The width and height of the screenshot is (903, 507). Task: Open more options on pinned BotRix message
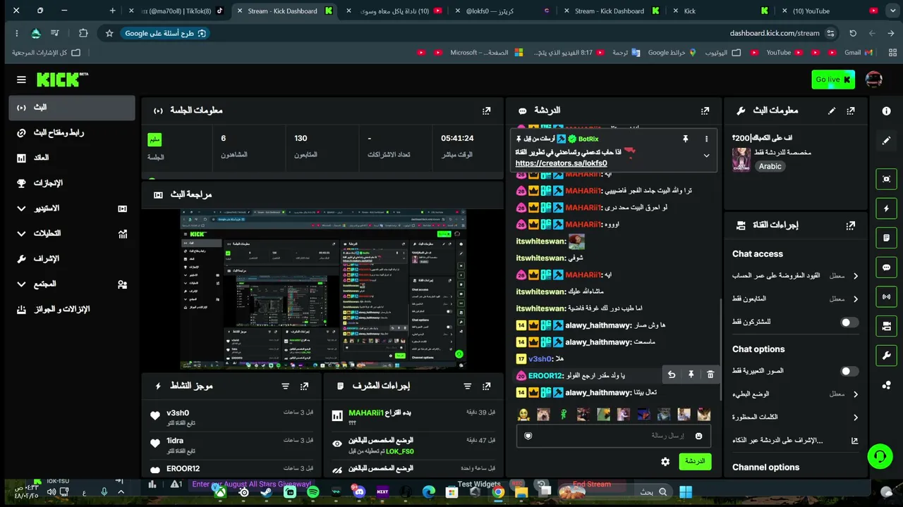[706, 139]
